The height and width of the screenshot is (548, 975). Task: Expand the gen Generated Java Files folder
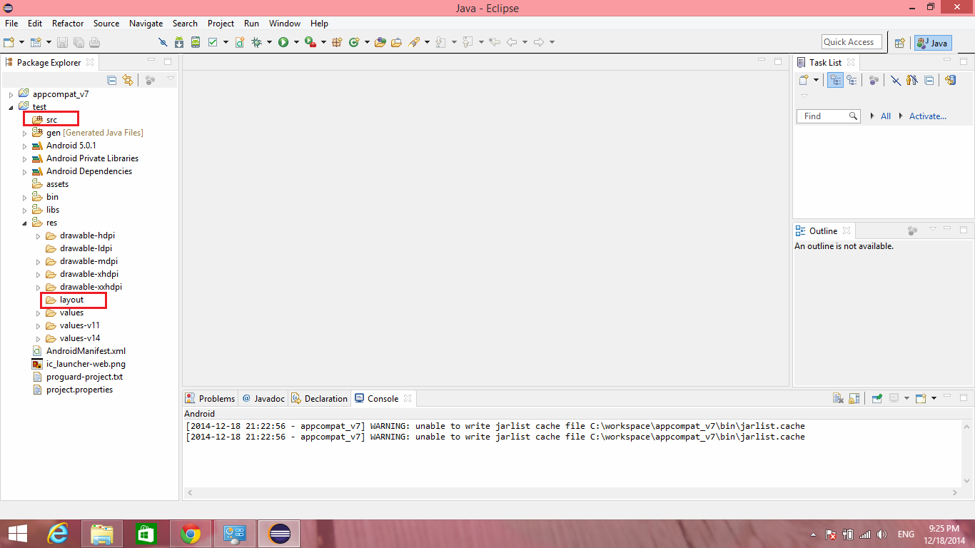[x=24, y=133]
